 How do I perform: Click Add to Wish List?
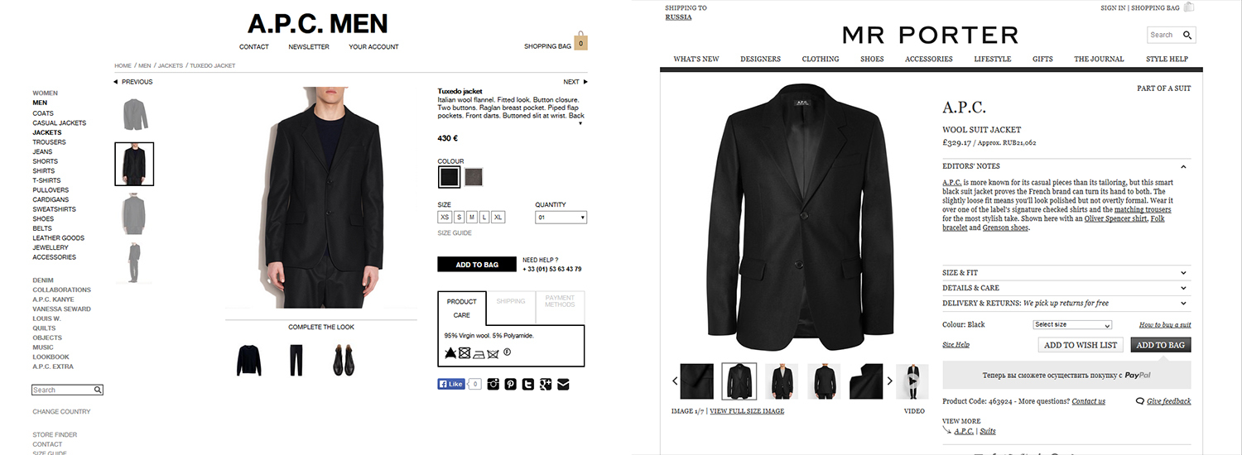(x=1081, y=345)
